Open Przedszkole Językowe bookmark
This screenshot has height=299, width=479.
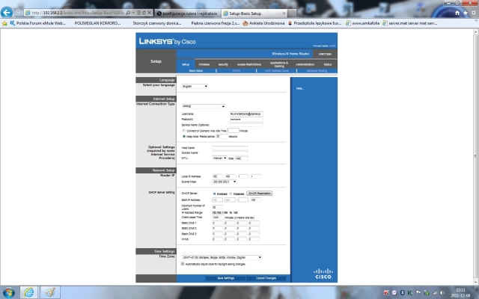point(314,23)
